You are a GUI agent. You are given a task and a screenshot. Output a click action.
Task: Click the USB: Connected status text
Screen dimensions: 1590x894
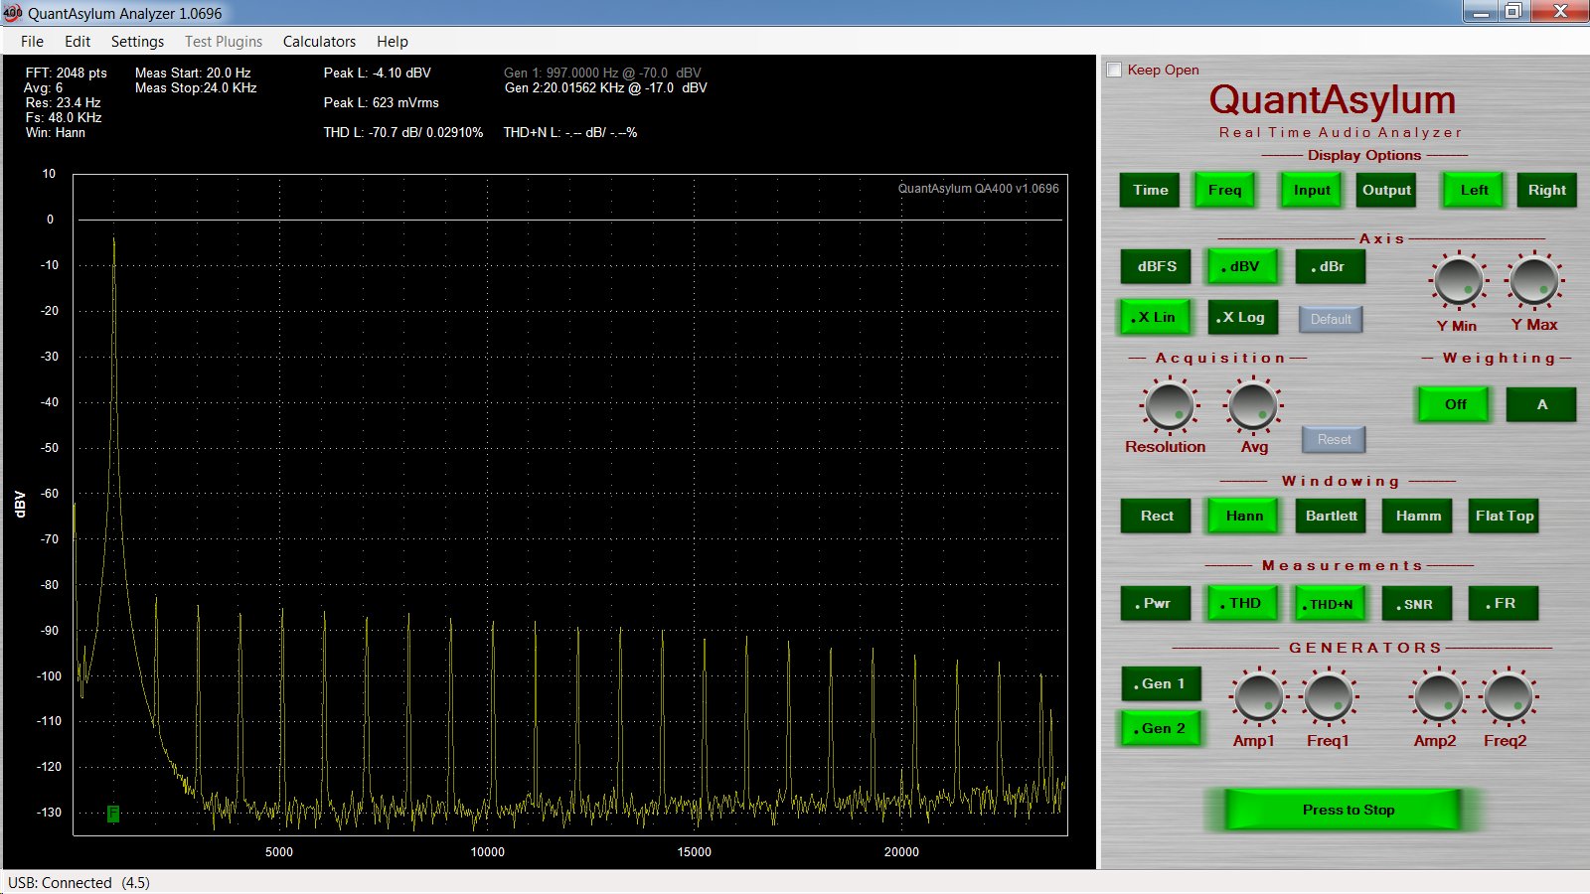[79, 882]
